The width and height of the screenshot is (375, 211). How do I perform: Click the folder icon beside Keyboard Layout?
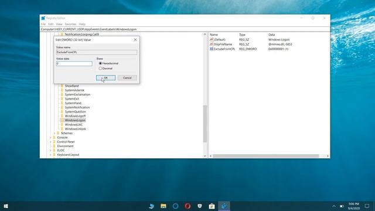pos(54,155)
